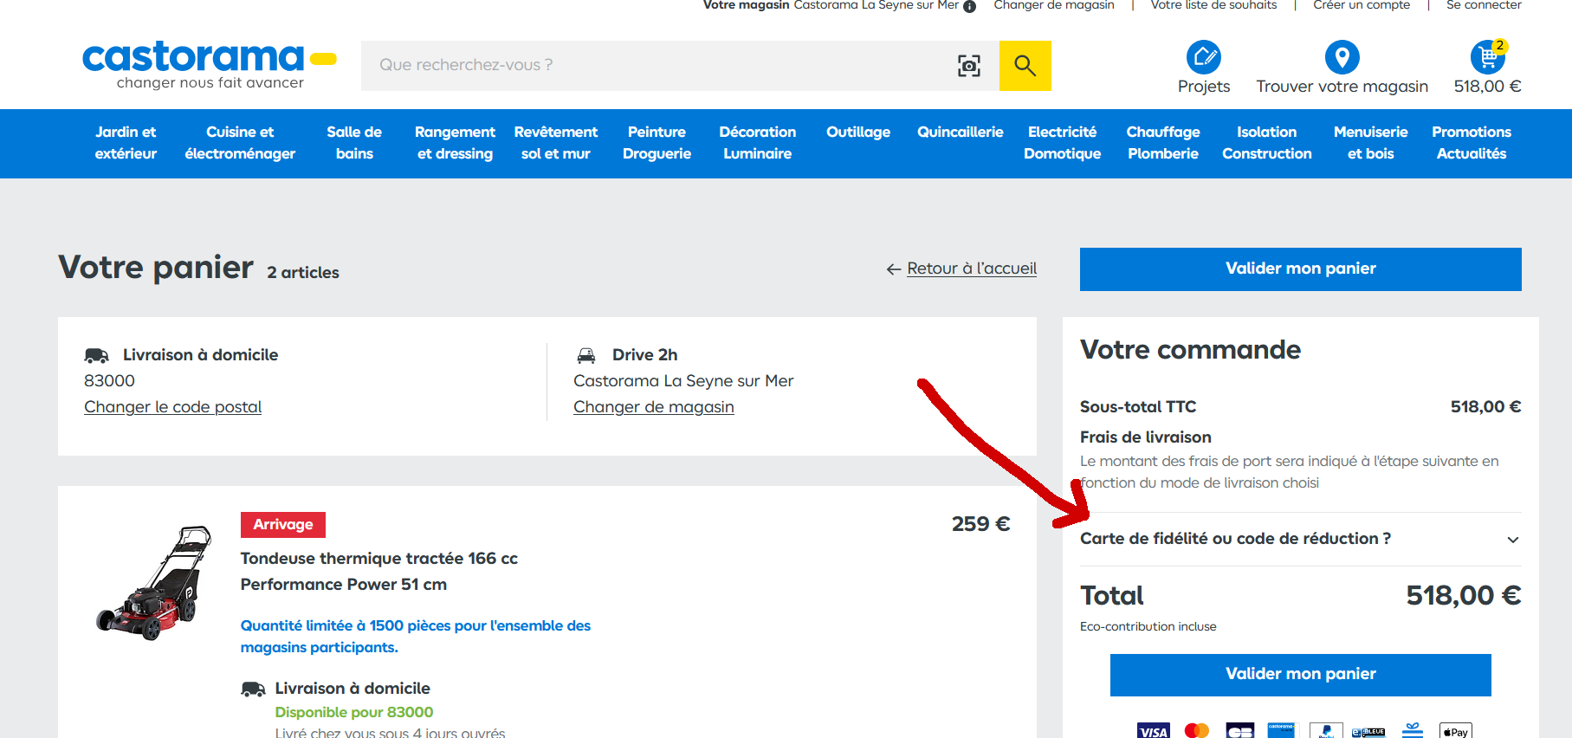The height and width of the screenshot is (738, 1572).
Task: Click the store info icon beside La Seyne sur Mer
Action: tap(970, 6)
